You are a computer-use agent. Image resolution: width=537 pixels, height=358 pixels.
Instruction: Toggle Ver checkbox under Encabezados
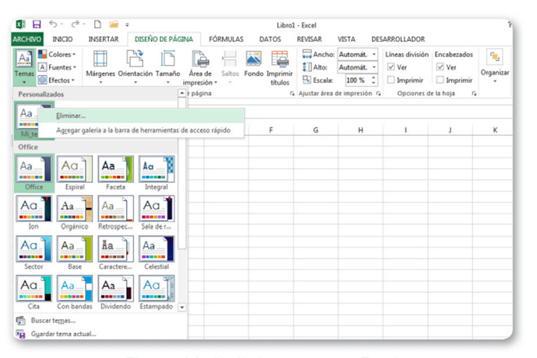coord(440,67)
